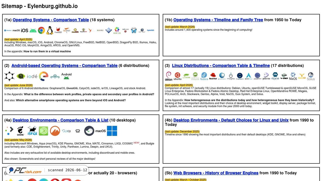Screen dimensions: 322x181
Task: Click '(last update: March 2026)' text
Action: click(x=180, y=27)
